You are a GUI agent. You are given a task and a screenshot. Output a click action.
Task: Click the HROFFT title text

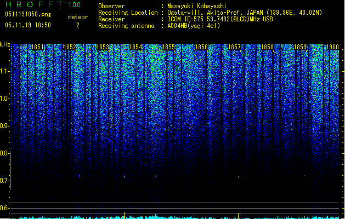pos(34,4)
